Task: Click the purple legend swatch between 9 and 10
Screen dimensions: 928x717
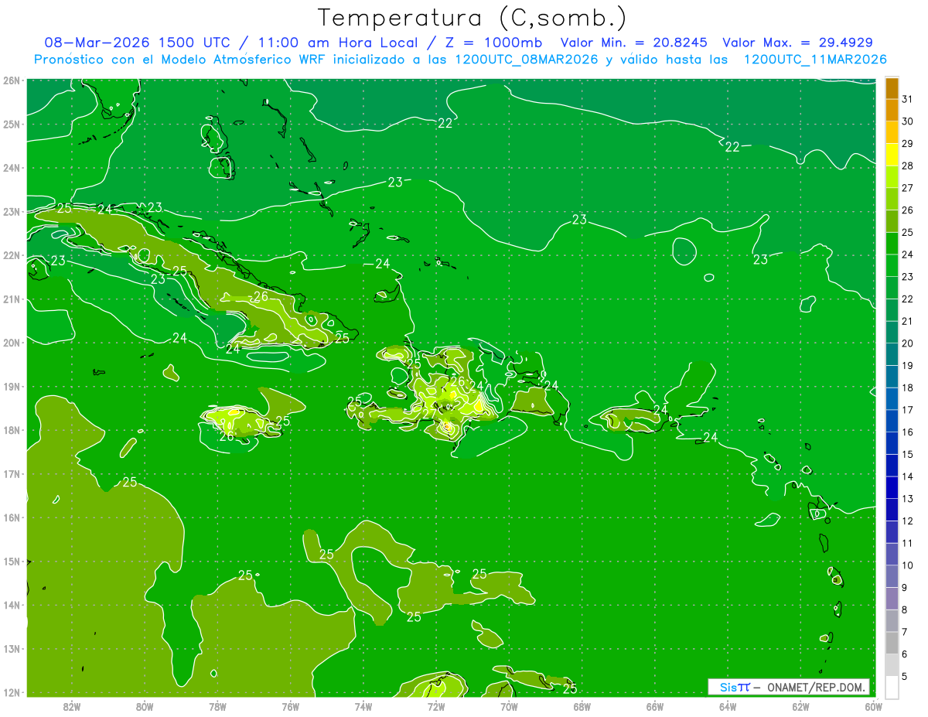Action: (892, 576)
